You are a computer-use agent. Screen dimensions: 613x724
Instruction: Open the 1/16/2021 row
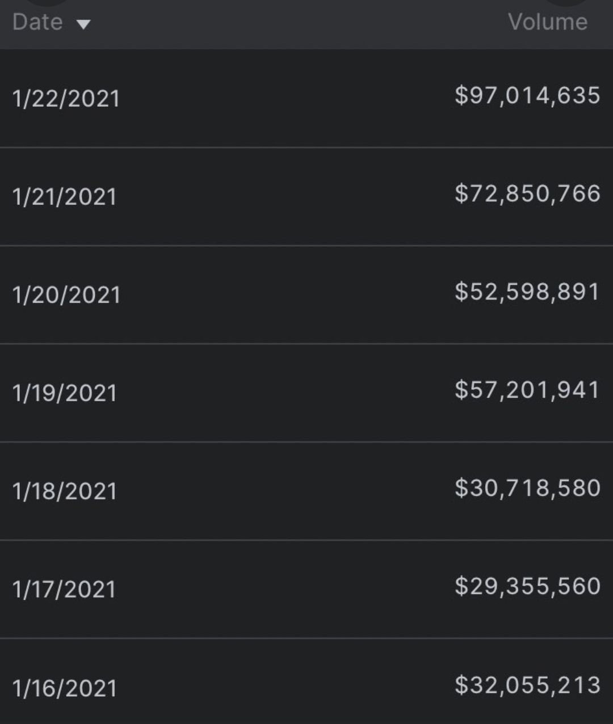(306, 681)
